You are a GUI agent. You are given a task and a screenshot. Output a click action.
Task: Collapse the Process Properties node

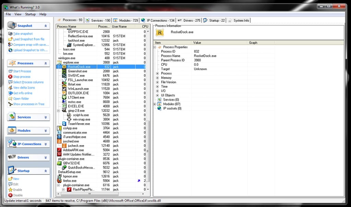[x=155, y=47]
